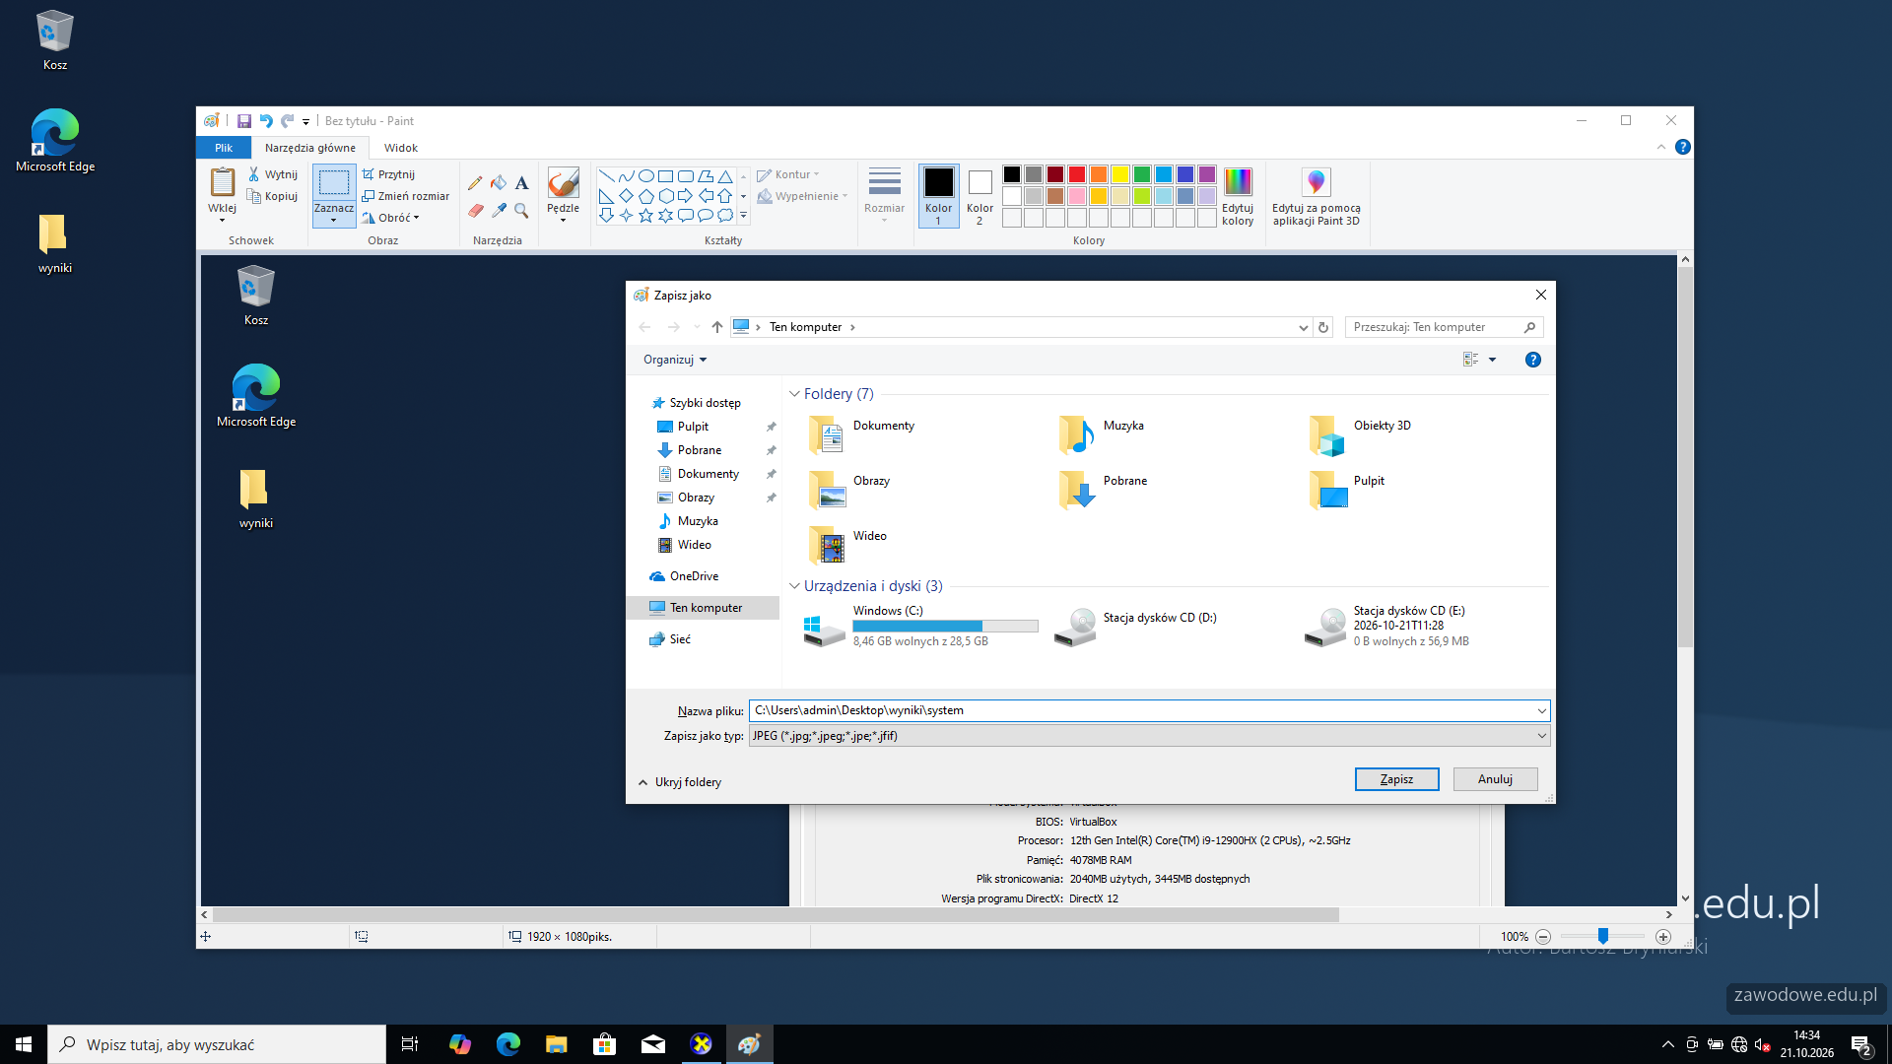Select the red color swatch
Viewport: 1892px width, 1064px height.
pyautogui.click(x=1077, y=174)
